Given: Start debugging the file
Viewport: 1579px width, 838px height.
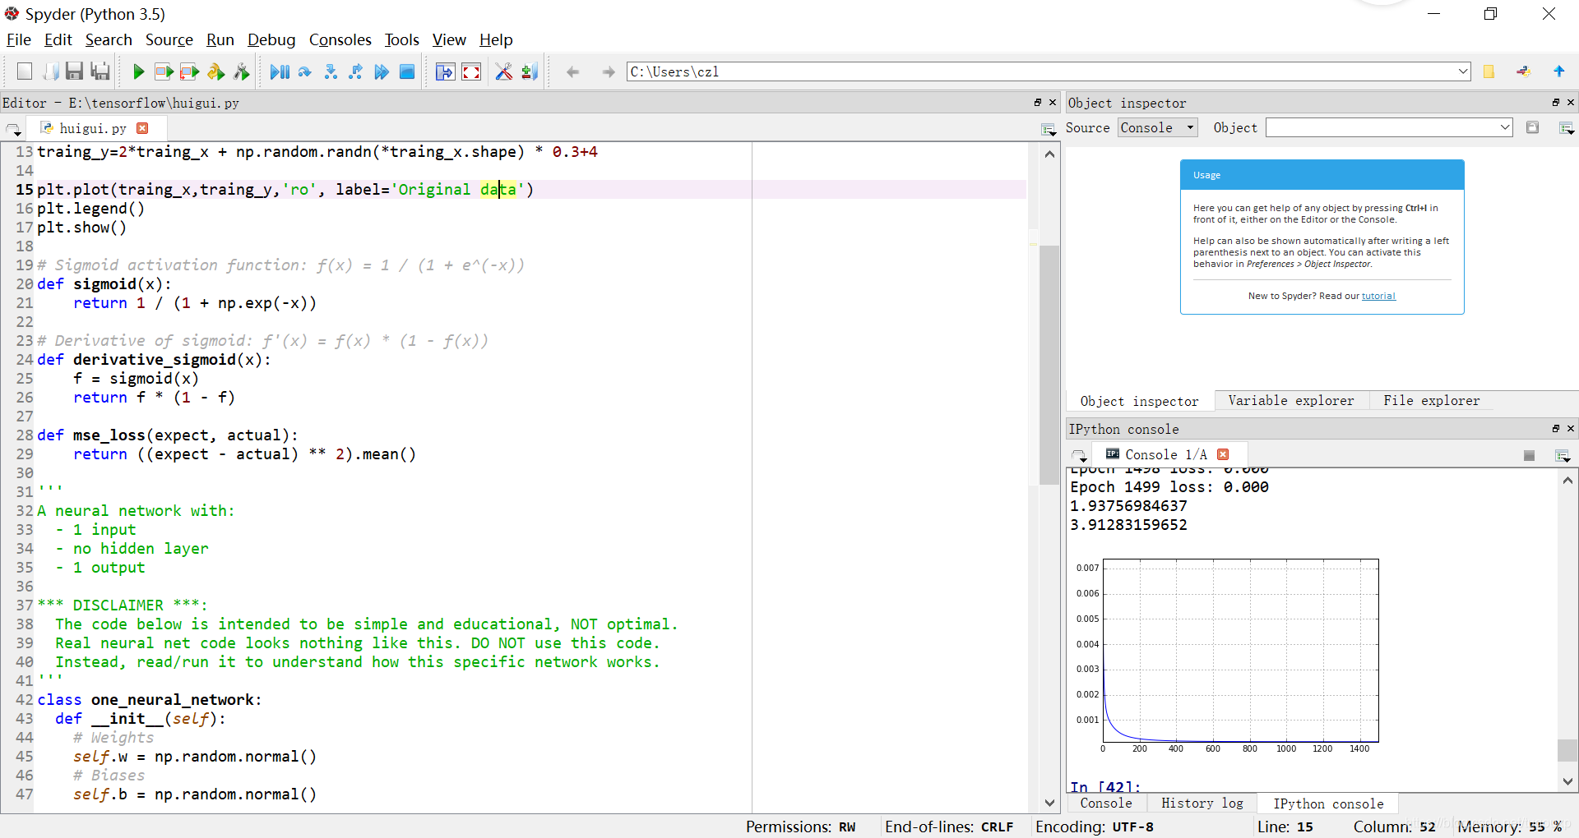Looking at the screenshot, I should point(280,72).
